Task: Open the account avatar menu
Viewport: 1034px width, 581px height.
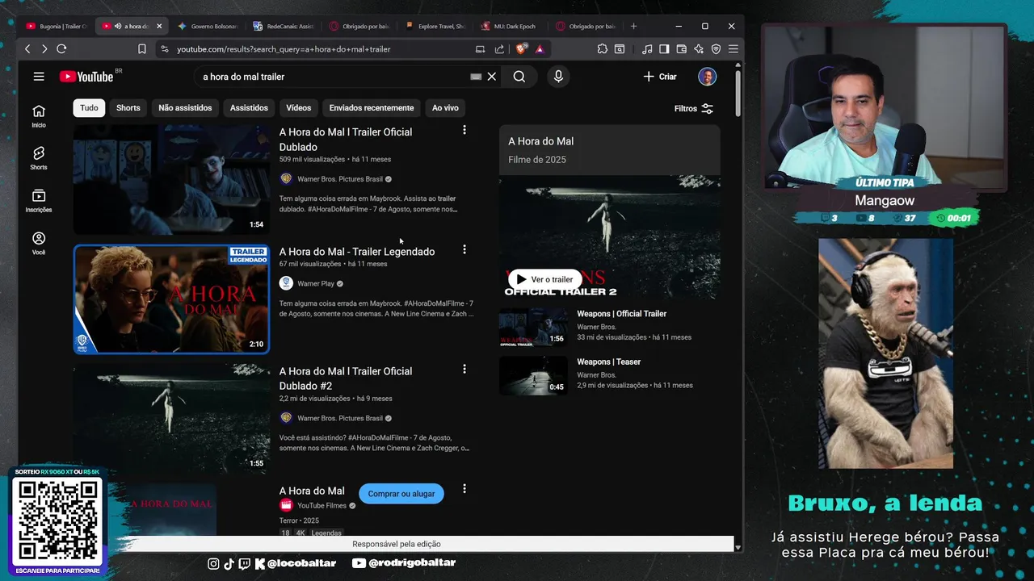Action: (x=708, y=77)
